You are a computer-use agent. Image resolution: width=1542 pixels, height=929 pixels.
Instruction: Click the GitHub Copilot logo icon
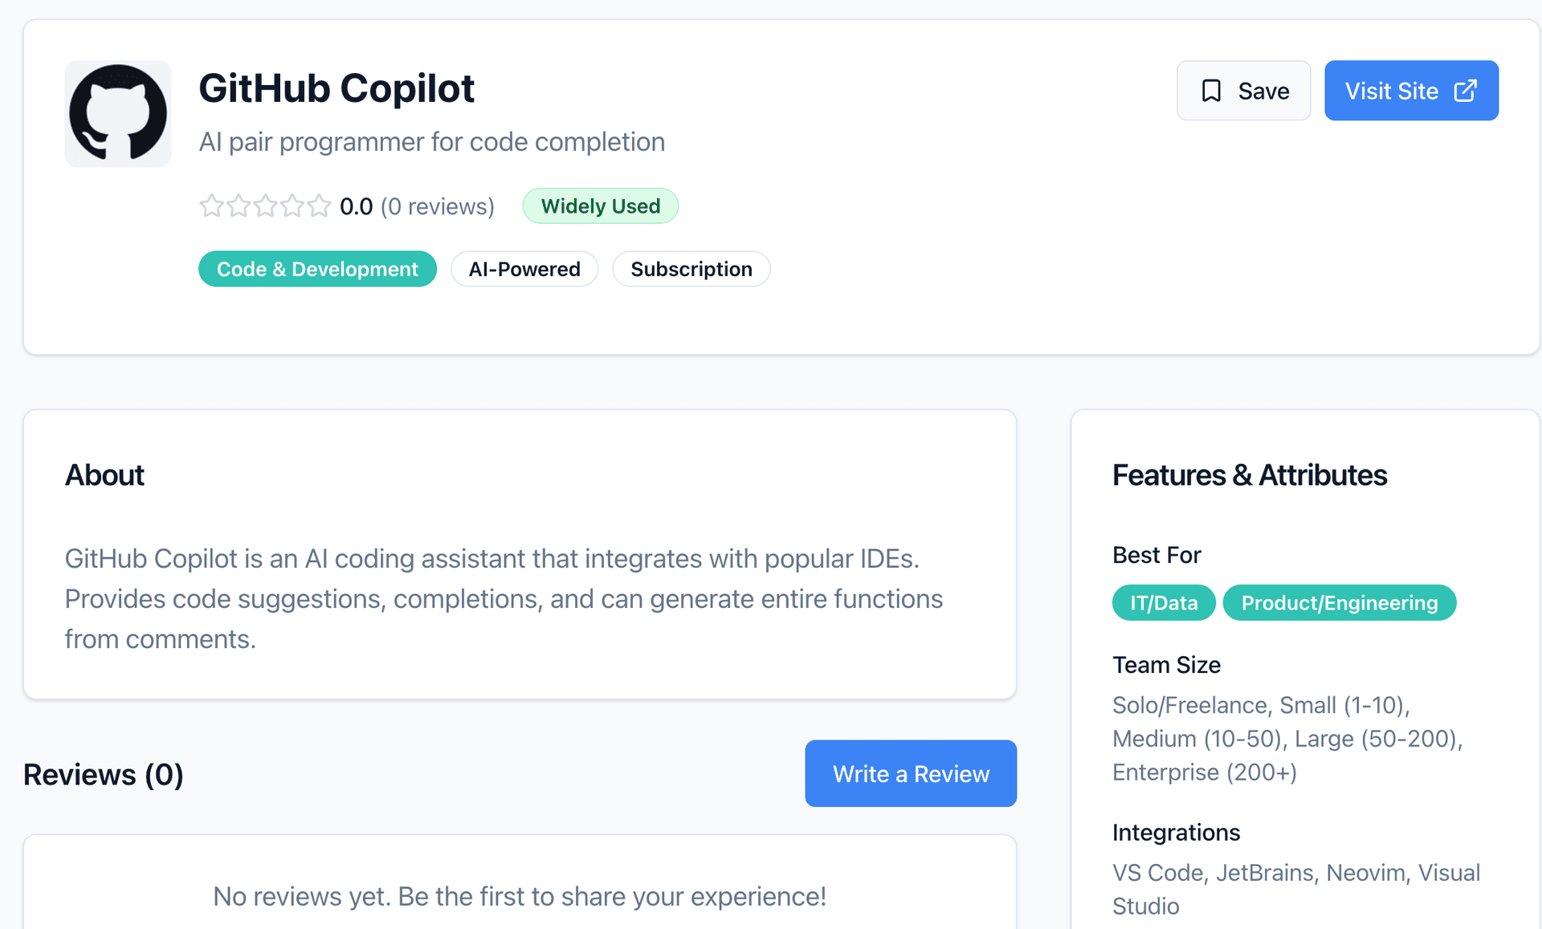tap(117, 113)
